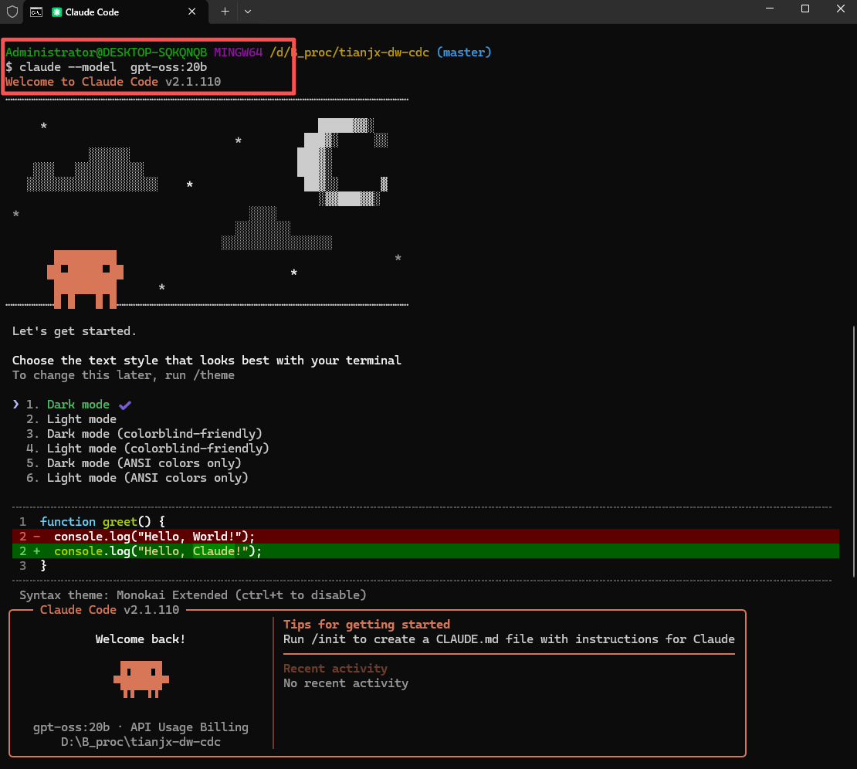Click 'Welcome to Claude Code v2.1.110' text
The image size is (857, 769).
(x=113, y=82)
